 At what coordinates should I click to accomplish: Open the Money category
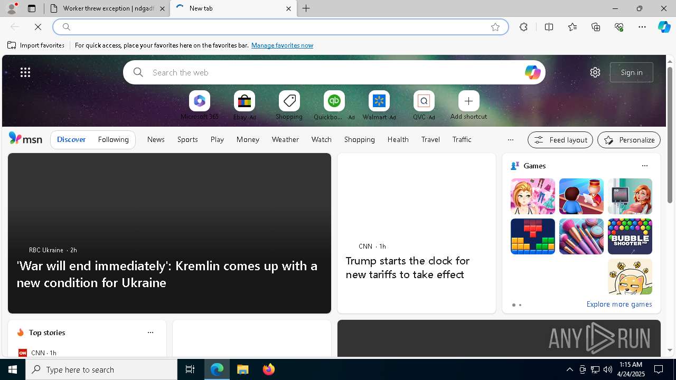coord(248,139)
